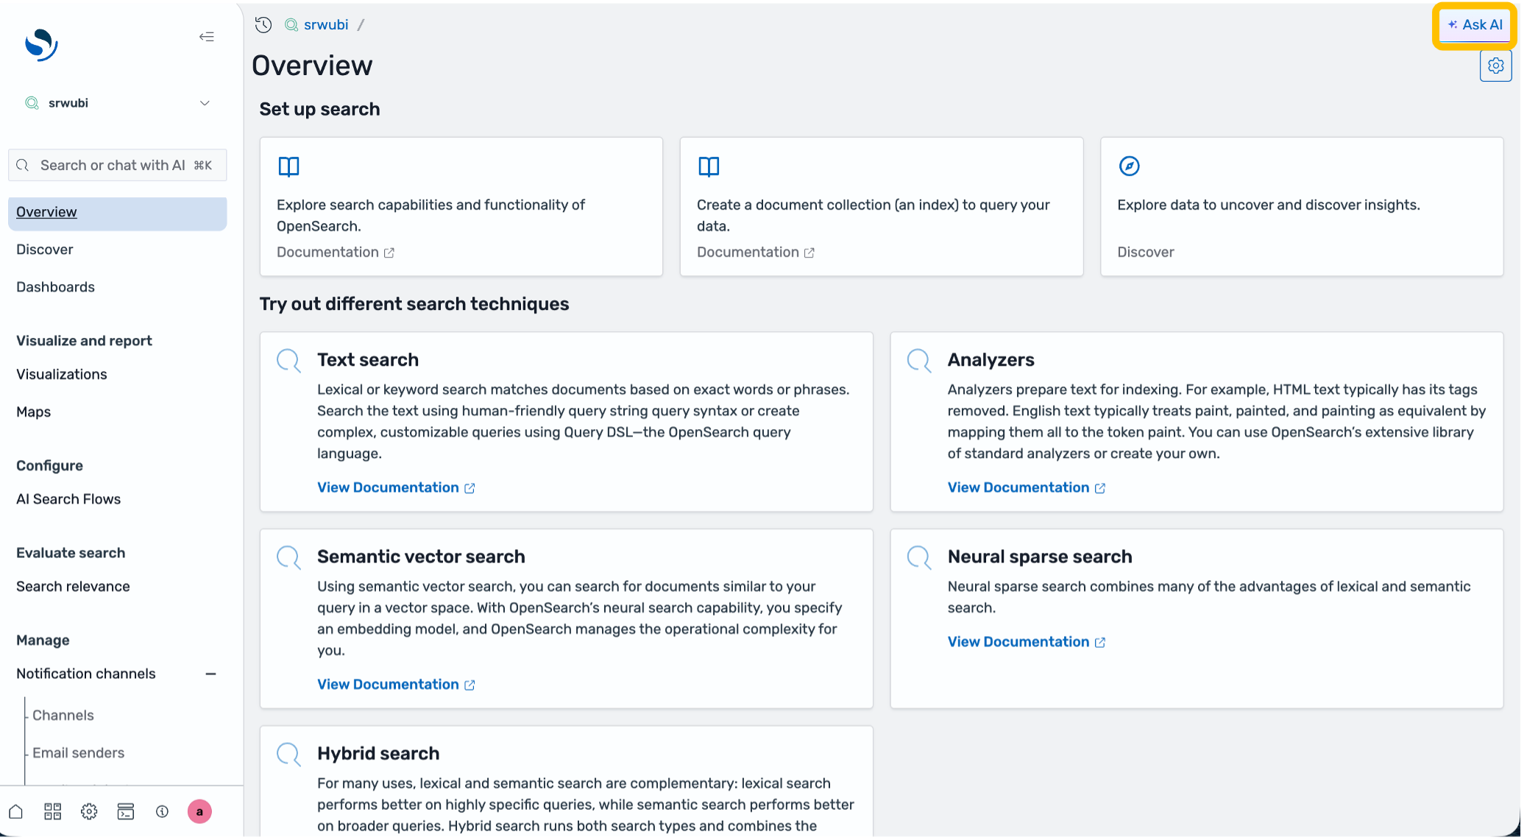Open Analyzers View Documentation link

(x=1027, y=488)
